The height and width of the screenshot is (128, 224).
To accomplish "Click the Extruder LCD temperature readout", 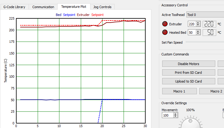I will (x=209, y=24).
